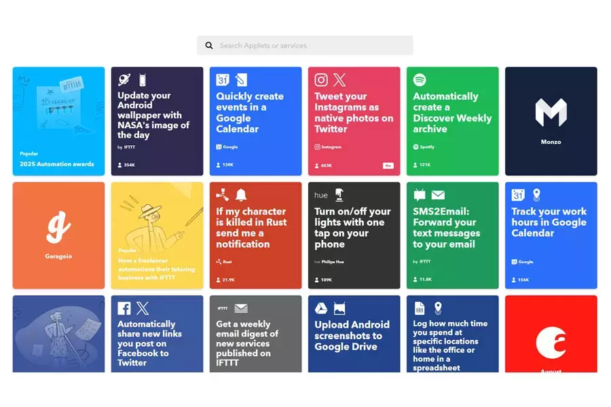The image size is (611, 407).
Task: Open the freelancer tutoring business story card
Action: click(157, 235)
